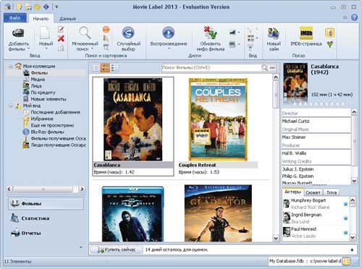Toggle favorite star for Paul Henreid

[345, 233]
